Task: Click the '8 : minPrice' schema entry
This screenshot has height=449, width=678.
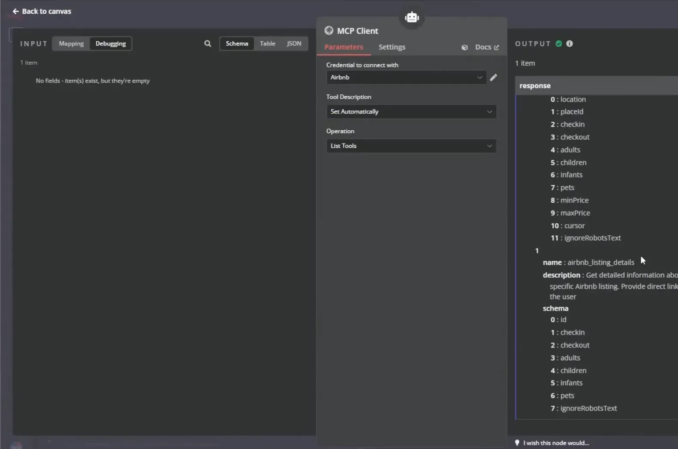Action: 570,201
